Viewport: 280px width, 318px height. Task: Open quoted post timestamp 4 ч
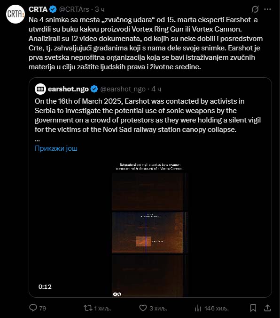(156, 89)
